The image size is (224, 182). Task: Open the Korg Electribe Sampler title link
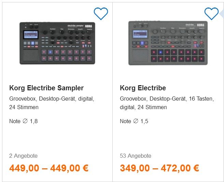click(46, 88)
